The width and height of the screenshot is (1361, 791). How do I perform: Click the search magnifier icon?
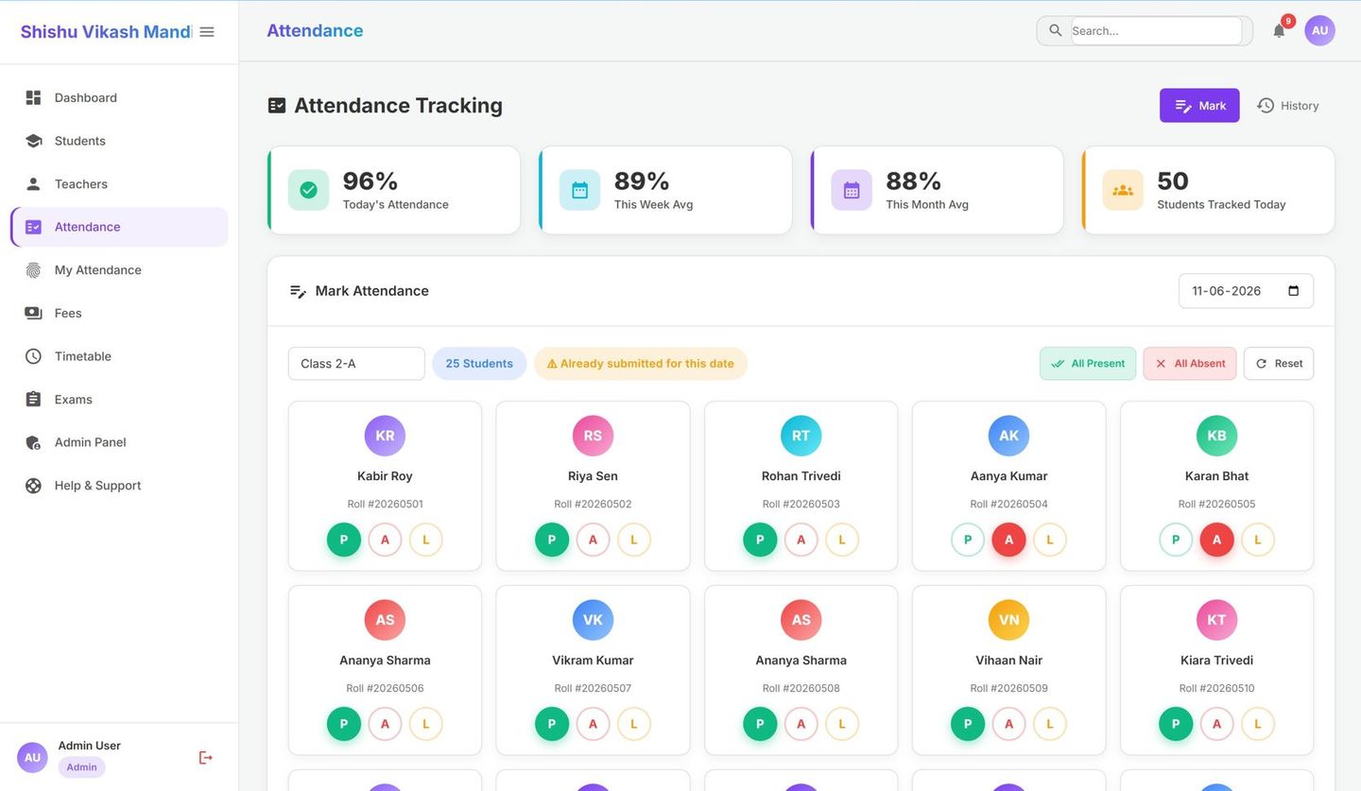tap(1055, 30)
